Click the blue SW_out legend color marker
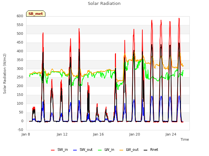Viewport: 209px width, 156px height. click(x=75, y=150)
